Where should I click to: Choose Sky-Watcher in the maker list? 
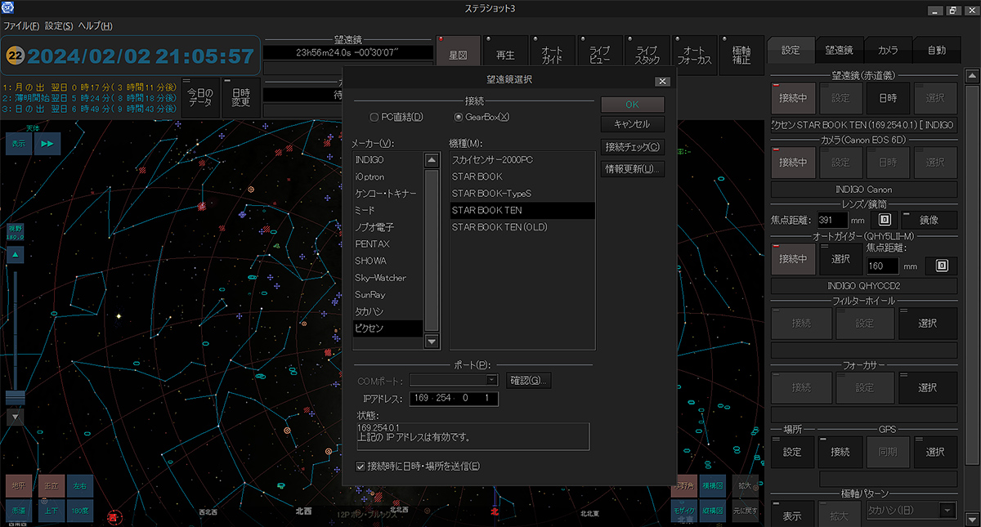coord(381,278)
